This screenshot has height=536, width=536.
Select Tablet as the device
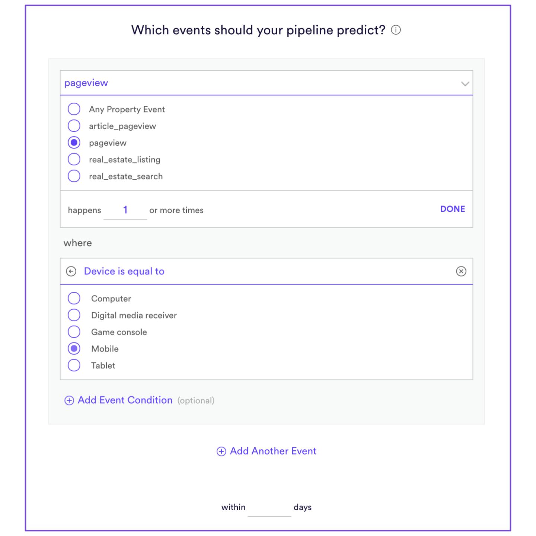(74, 365)
